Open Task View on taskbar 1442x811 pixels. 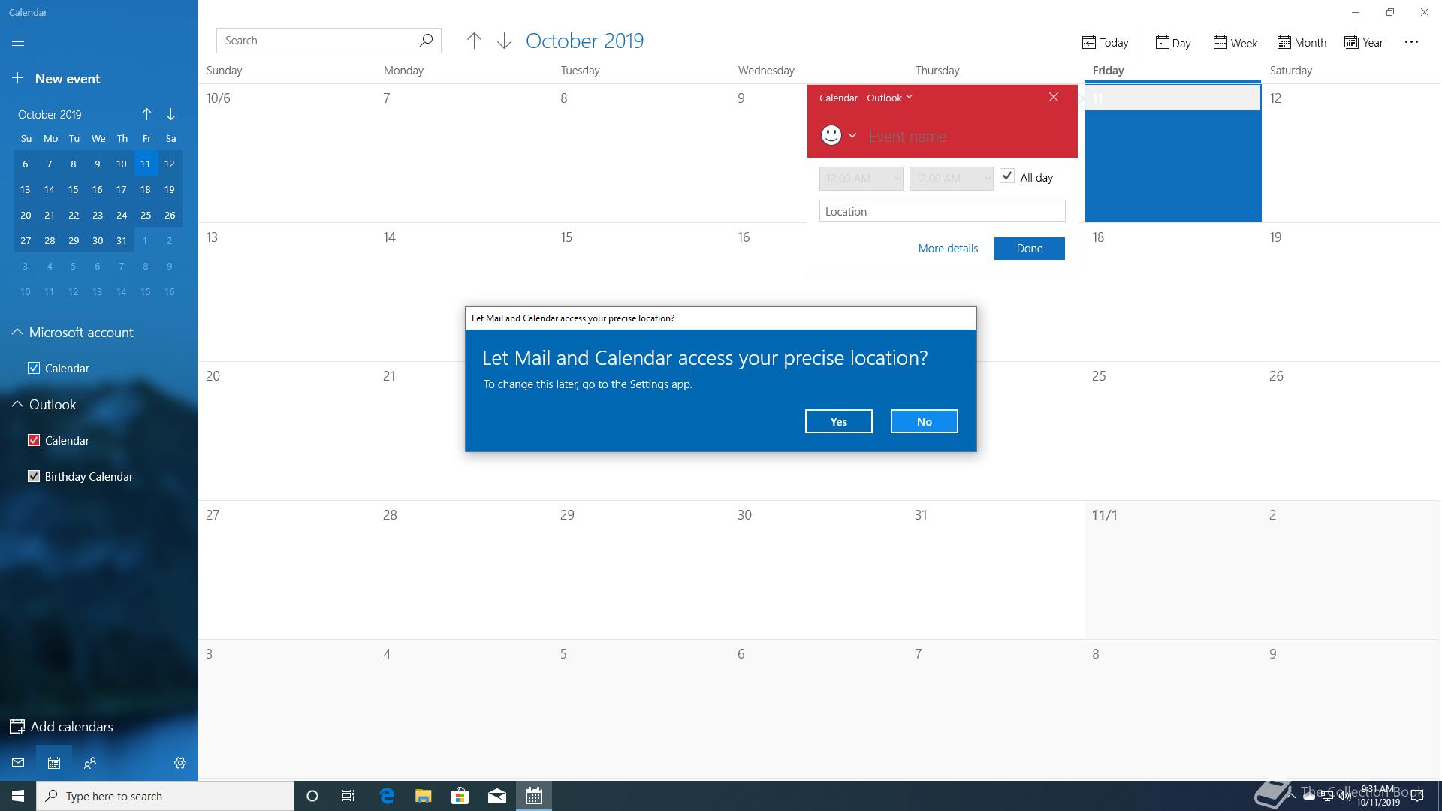pos(348,796)
